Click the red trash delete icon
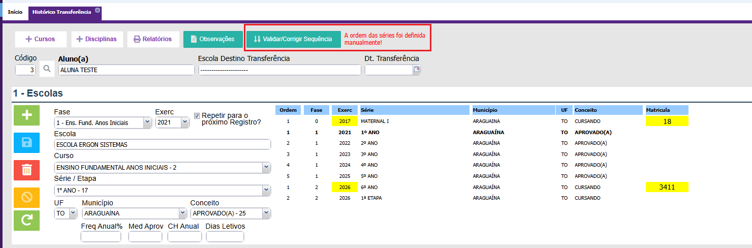752x248 pixels. pos(26,169)
